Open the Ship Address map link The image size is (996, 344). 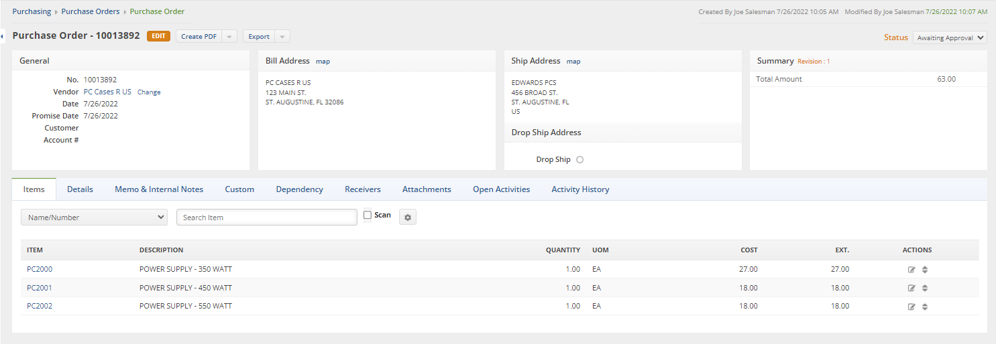pyautogui.click(x=573, y=62)
